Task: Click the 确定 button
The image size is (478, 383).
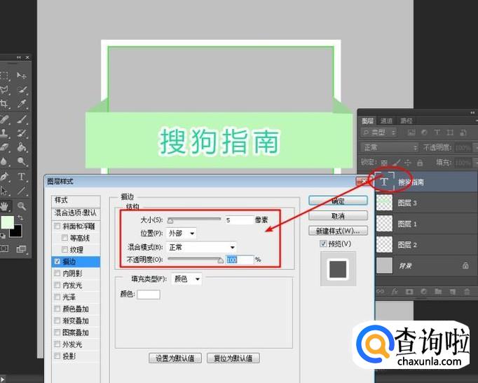Action: [338, 201]
